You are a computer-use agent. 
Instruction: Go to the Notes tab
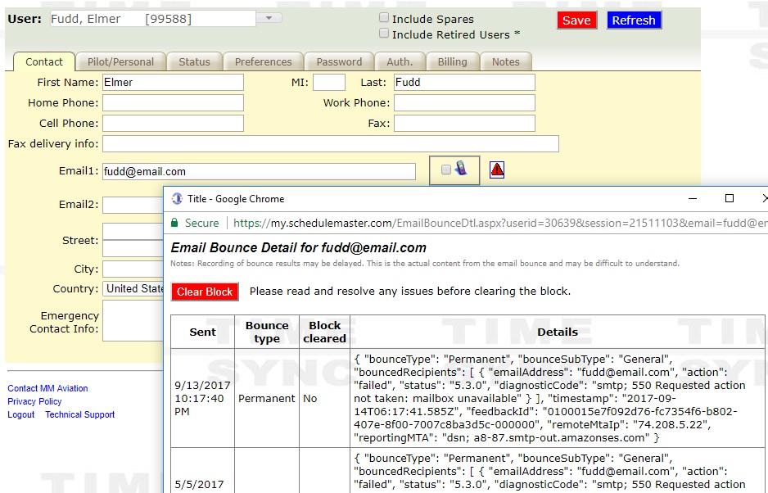pyautogui.click(x=505, y=61)
